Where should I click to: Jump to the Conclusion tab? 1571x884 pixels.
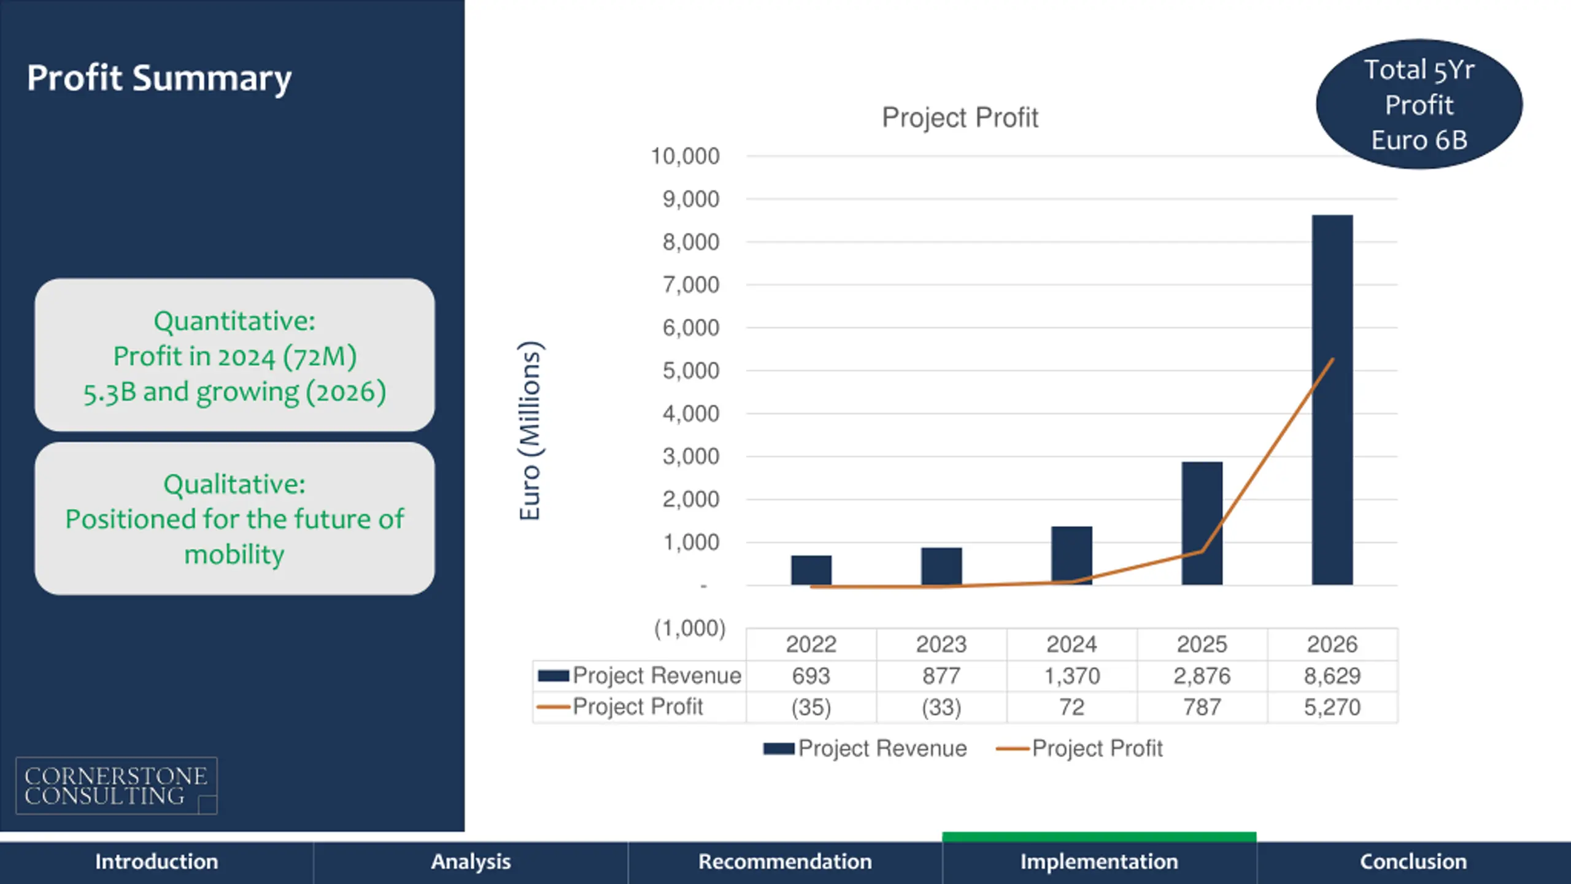click(x=1413, y=862)
